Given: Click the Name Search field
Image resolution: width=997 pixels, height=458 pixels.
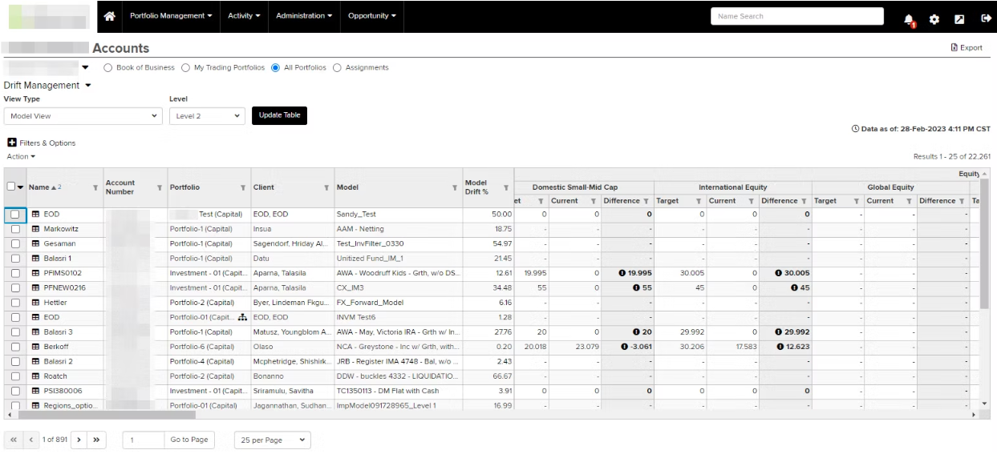Looking at the screenshot, I should pos(796,16).
